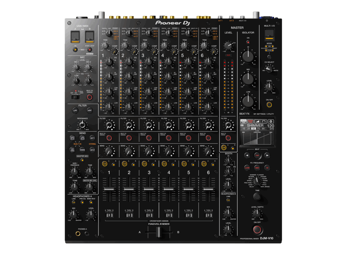This screenshot has height=255, width=347.
Task: Enable Headphones A MONO SPLIT button
Action: 91,202
